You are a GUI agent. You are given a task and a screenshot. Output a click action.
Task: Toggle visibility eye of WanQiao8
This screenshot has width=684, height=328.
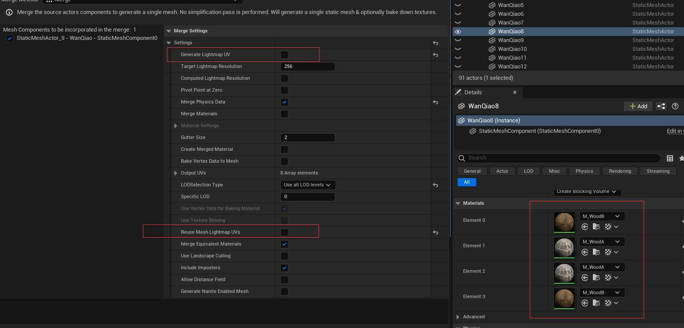click(x=458, y=32)
